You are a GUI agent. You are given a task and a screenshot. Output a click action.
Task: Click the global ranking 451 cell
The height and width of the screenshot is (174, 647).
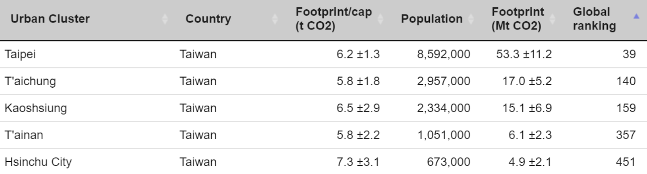point(626,162)
